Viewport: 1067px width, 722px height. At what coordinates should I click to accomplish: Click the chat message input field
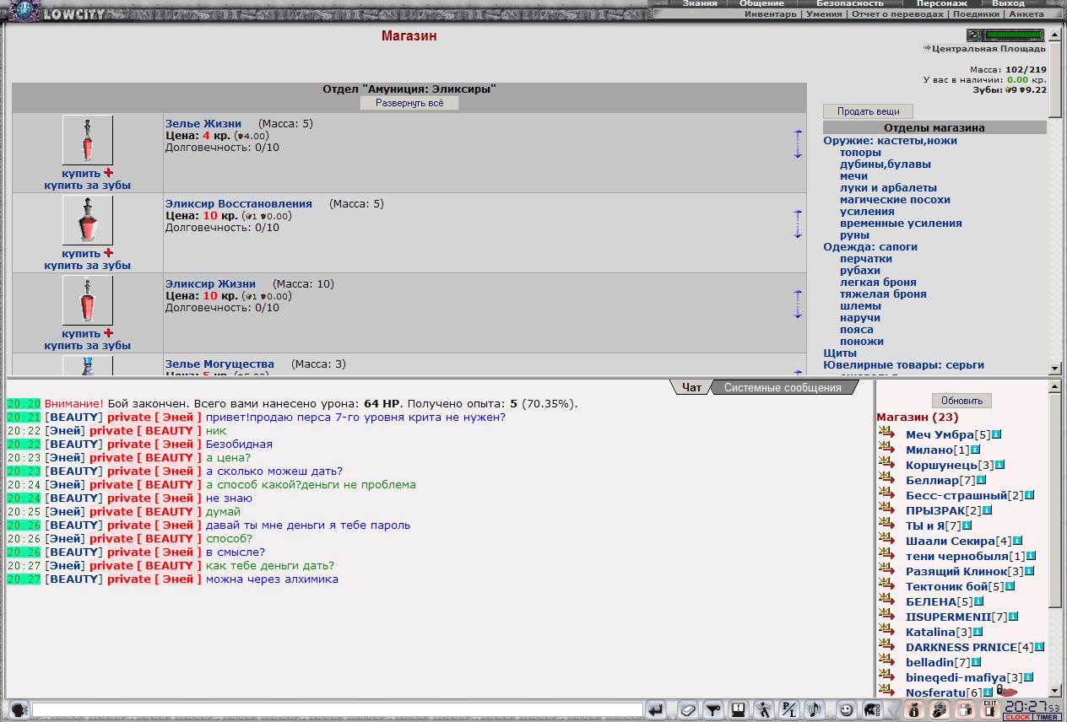click(337, 709)
